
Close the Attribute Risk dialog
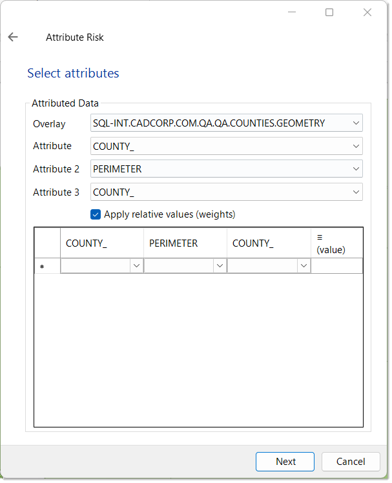click(367, 12)
